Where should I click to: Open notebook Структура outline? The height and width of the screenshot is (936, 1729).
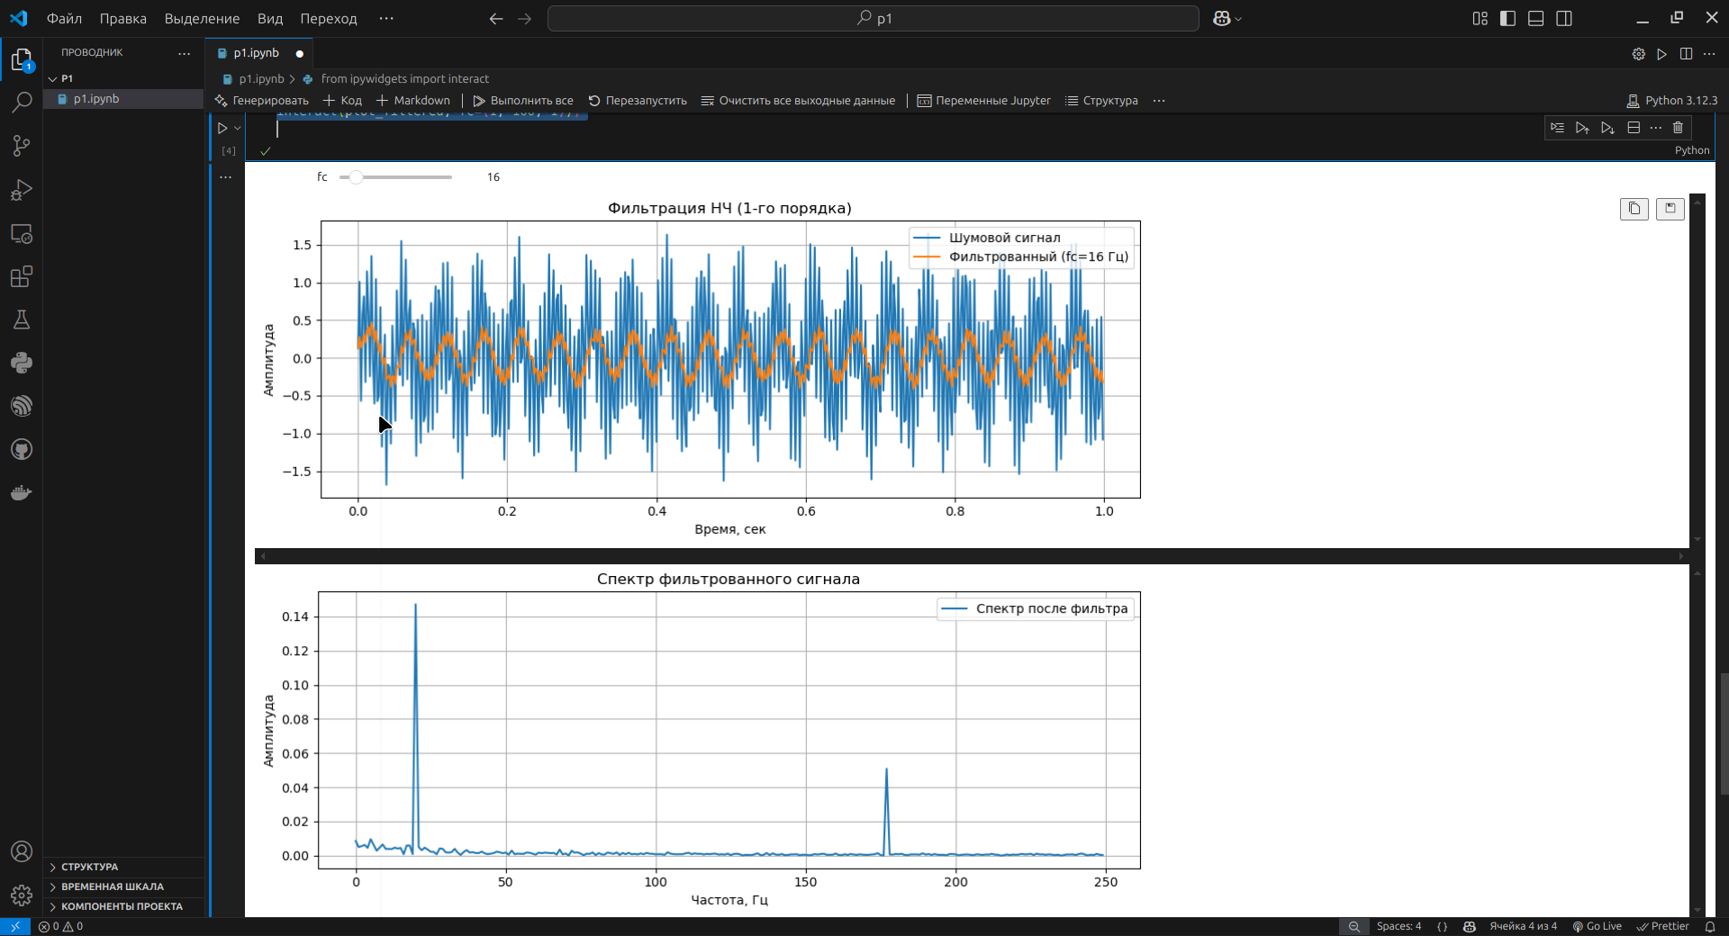(1101, 101)
